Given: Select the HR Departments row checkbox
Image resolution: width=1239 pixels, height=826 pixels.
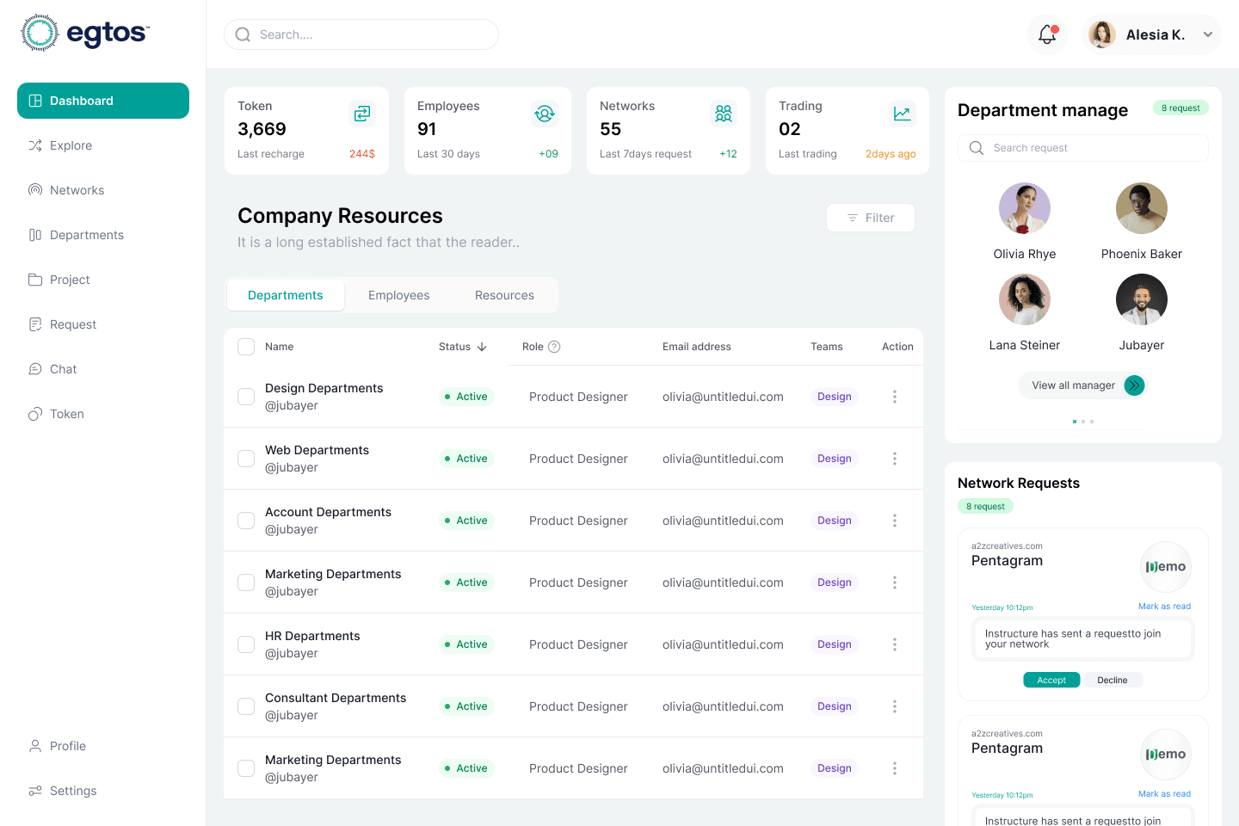Looking at the screenshot, I should [x=246, y=644].
